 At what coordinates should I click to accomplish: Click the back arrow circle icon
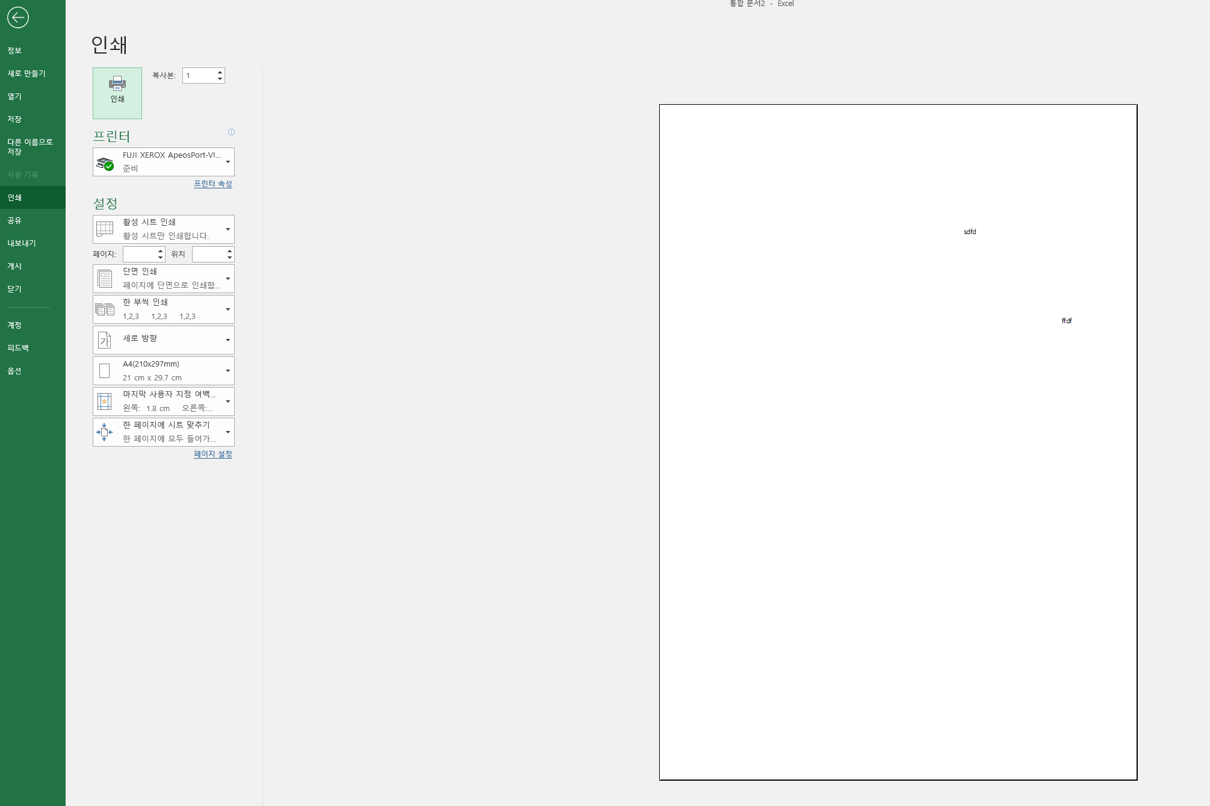(x=17, y=17)
